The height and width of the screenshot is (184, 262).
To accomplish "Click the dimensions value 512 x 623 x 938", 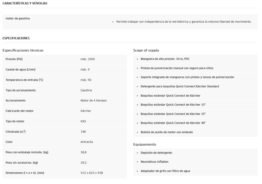I will click(x=92, y=173).
